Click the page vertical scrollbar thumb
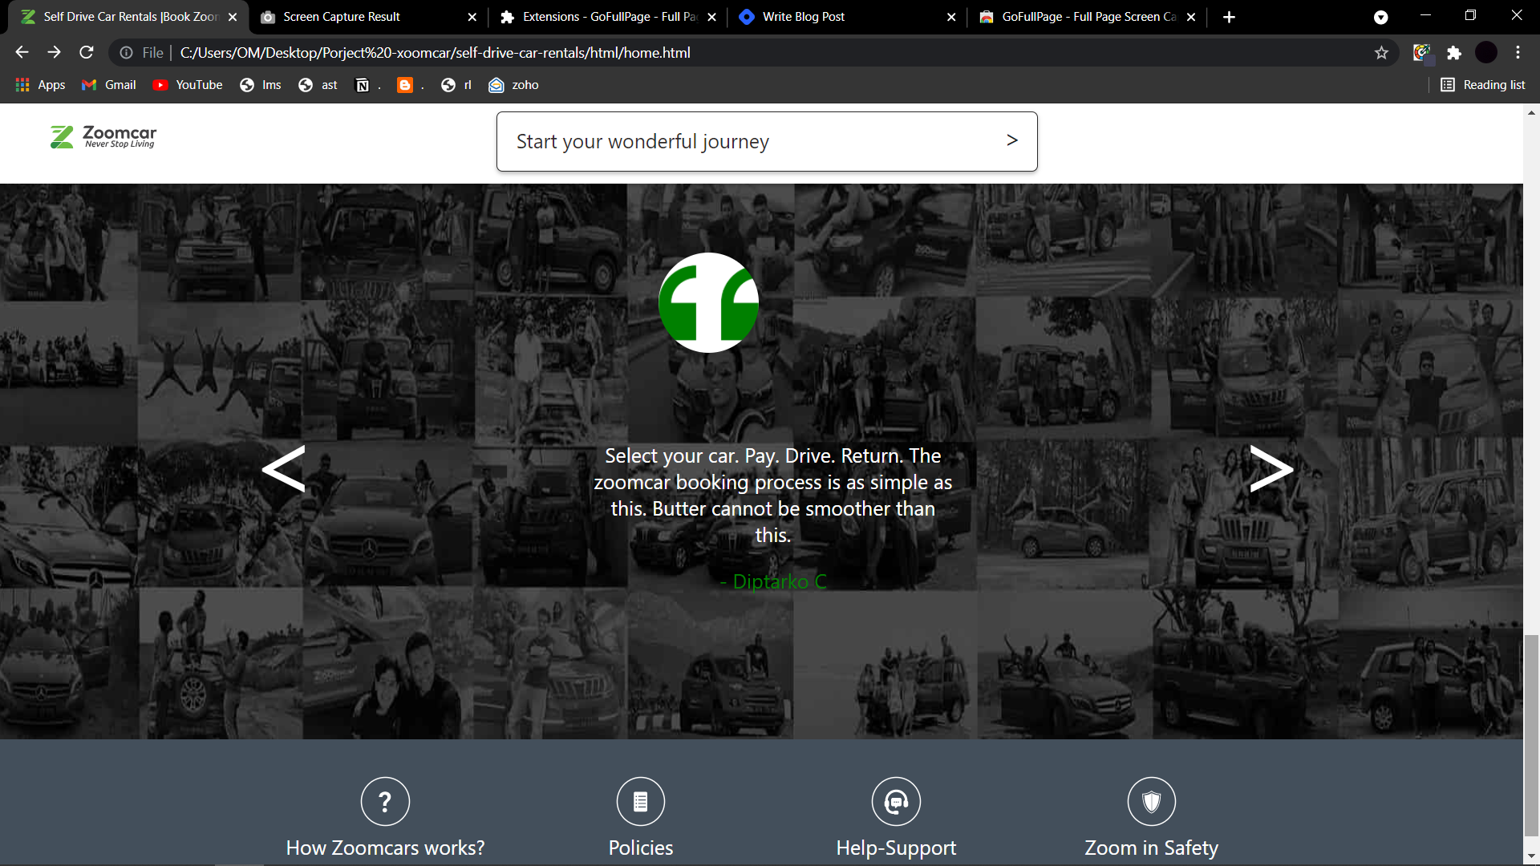Image resolution: width=1540 pixels, height=866 pixels. pyautogui.click(x=1531, y=734)
